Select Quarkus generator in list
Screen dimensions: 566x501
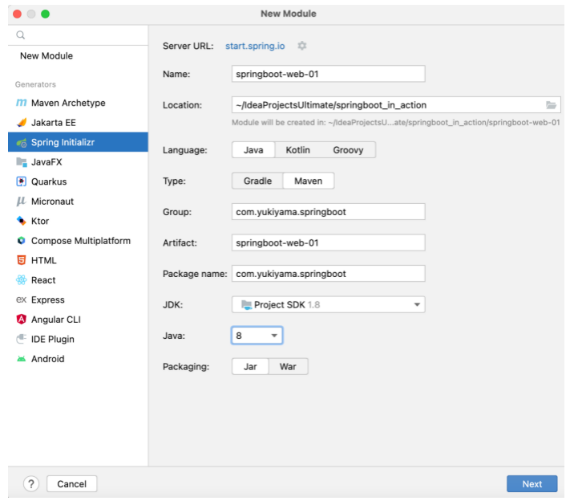(x=78, y=181)
